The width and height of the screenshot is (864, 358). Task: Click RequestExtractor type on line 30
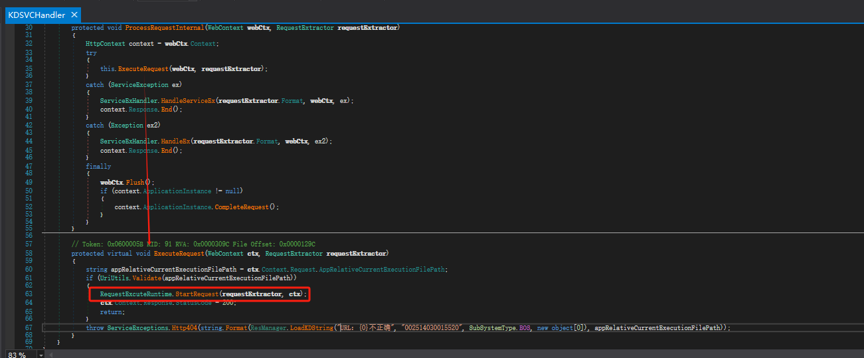pyautogui.click(x=305, y=28)
